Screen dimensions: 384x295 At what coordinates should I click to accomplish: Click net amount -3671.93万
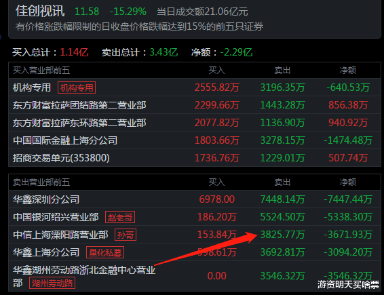click(x=348, y=235)
